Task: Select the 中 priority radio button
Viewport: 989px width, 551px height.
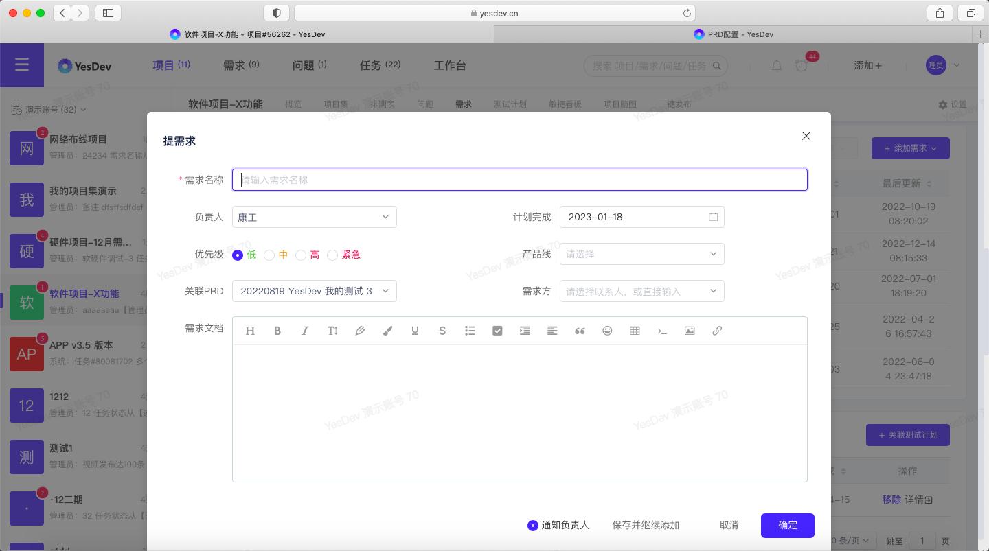Action: point(269,255)
